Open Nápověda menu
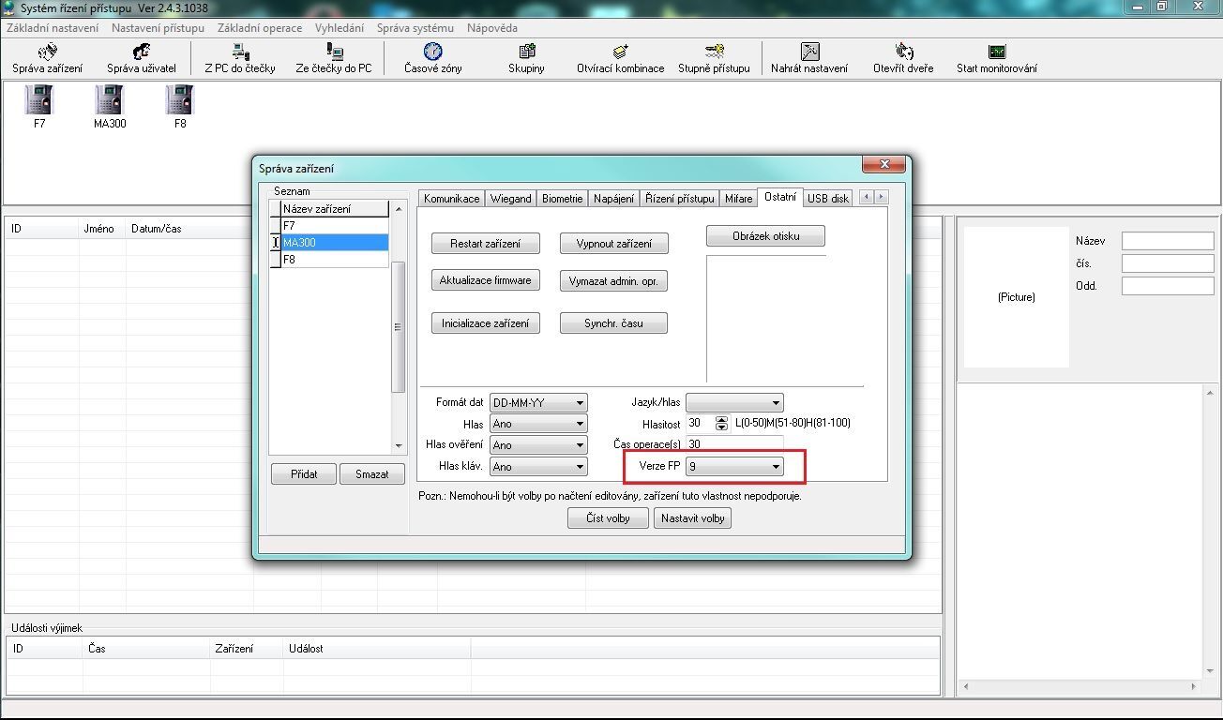The width and height of the screenshot is (1223, 720). pyautogui.click(x=492, y=28)
